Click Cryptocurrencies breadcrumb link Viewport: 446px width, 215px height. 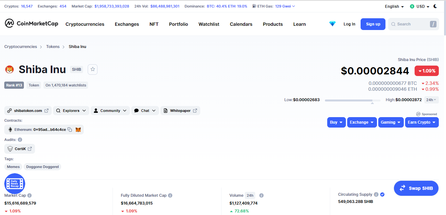(x=21, y=47)
